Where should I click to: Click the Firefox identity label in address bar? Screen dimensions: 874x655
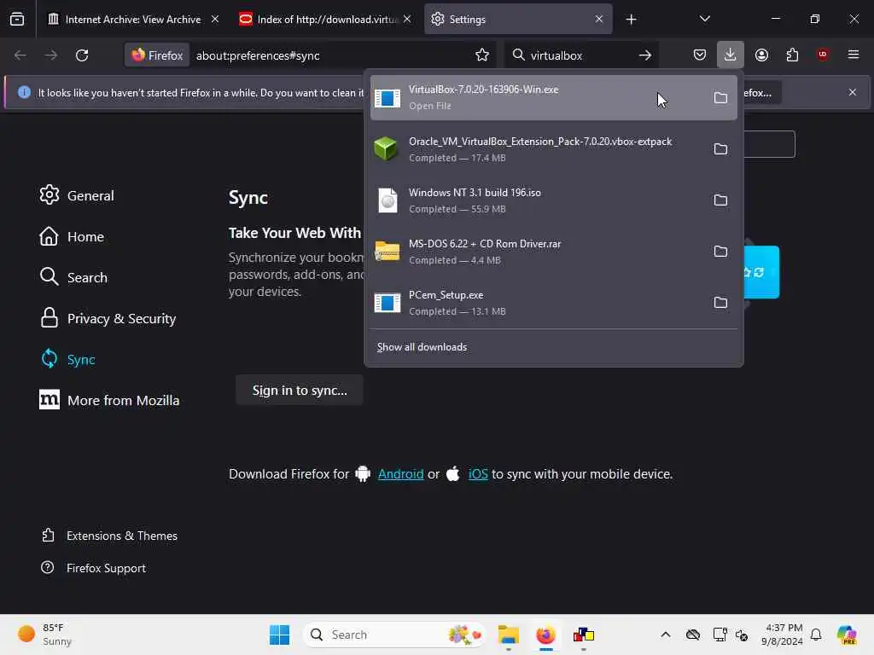(x=157, y=55)
